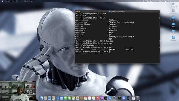
Task: Click the "/Users/pie/Desktop" output line
Action: point(85,45)
